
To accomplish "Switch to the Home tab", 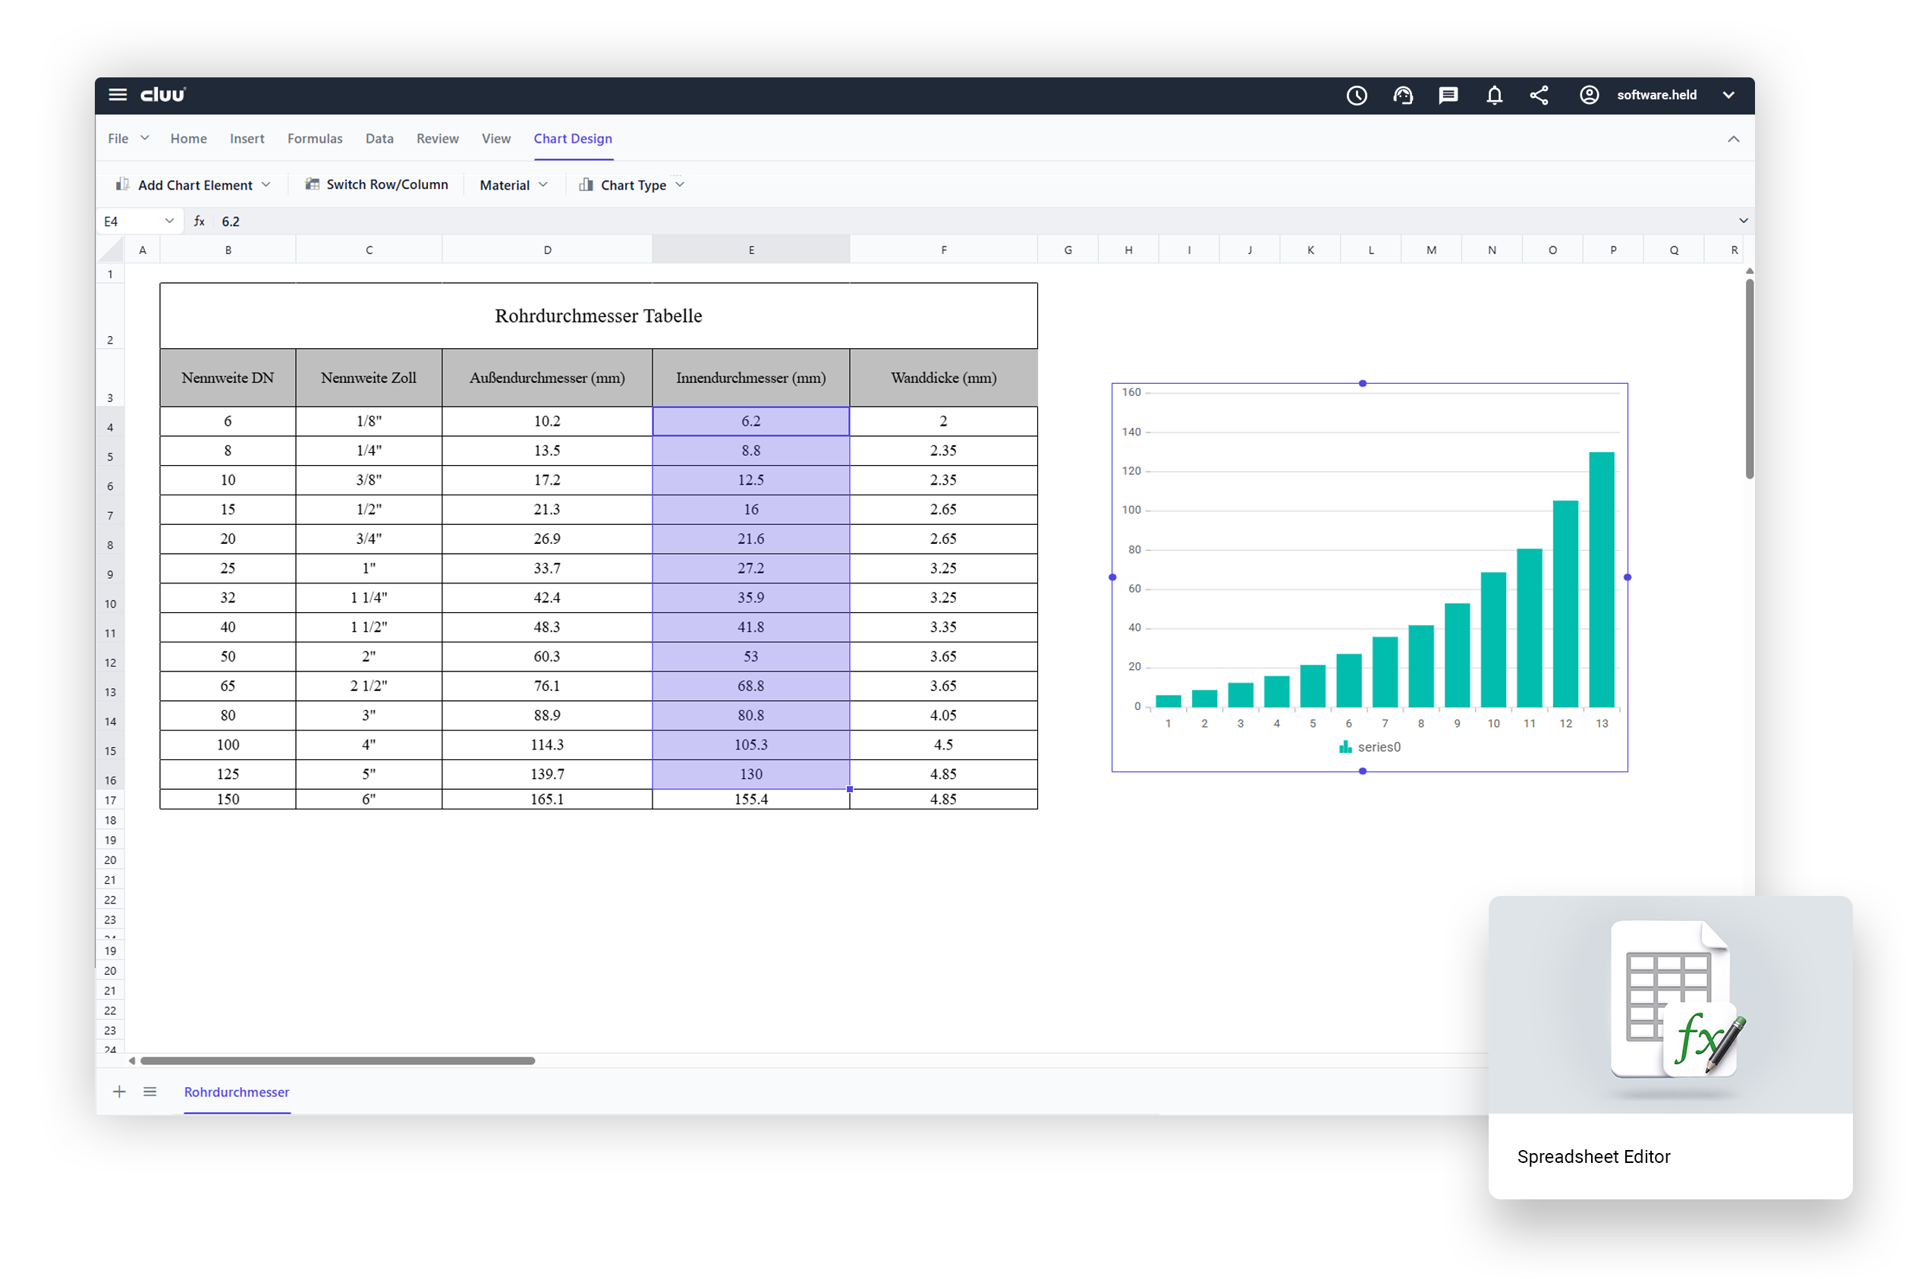I will [x=188, y=139].
